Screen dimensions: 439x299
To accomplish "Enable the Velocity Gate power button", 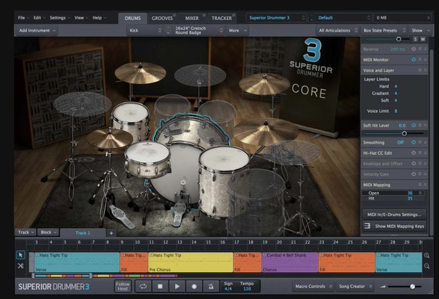I will 414,174.
